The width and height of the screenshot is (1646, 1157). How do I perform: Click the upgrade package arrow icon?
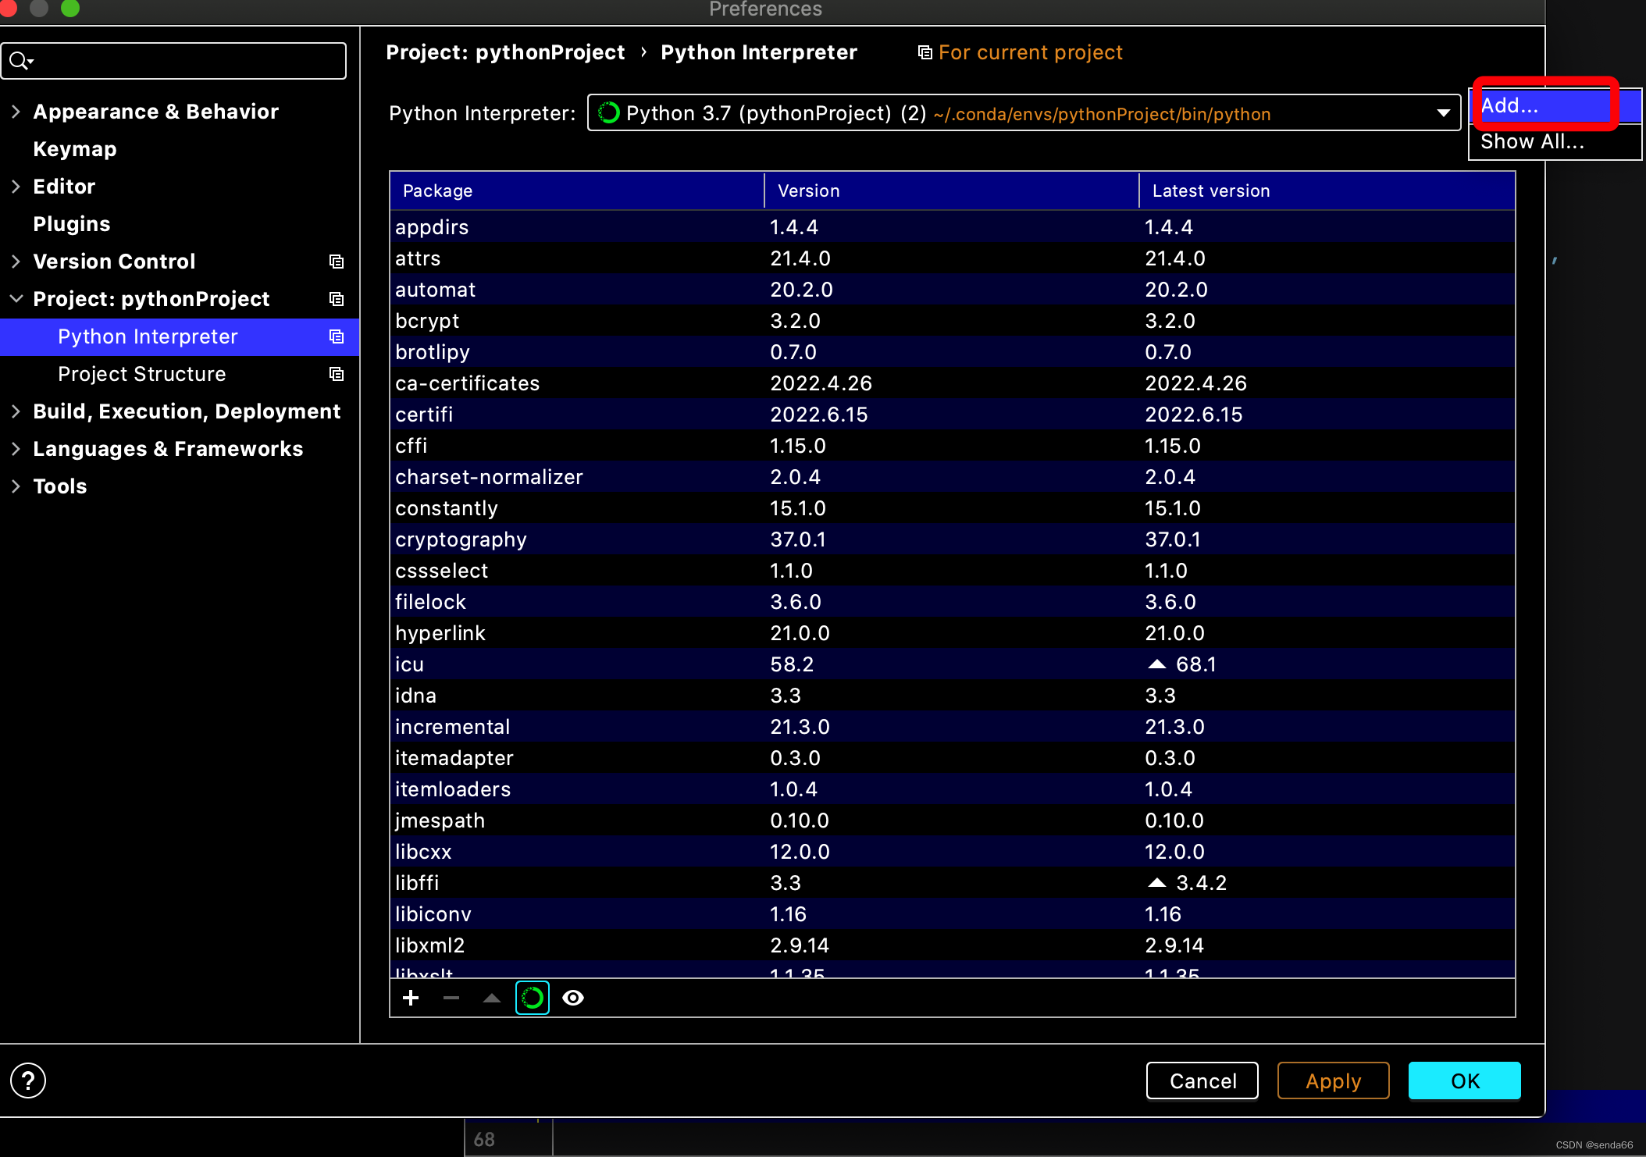(x=493, y=998)
